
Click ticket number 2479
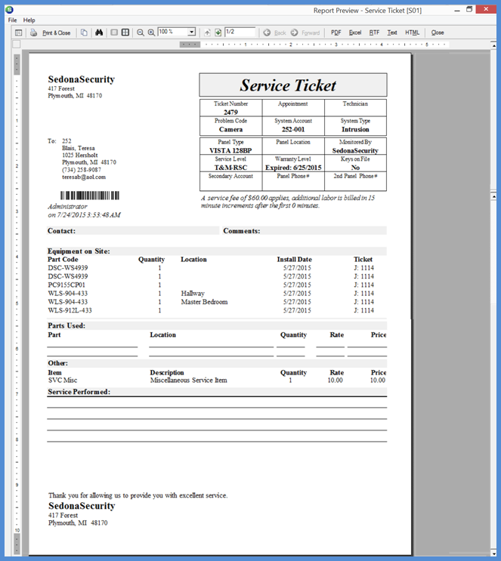(x=230, y=112)
